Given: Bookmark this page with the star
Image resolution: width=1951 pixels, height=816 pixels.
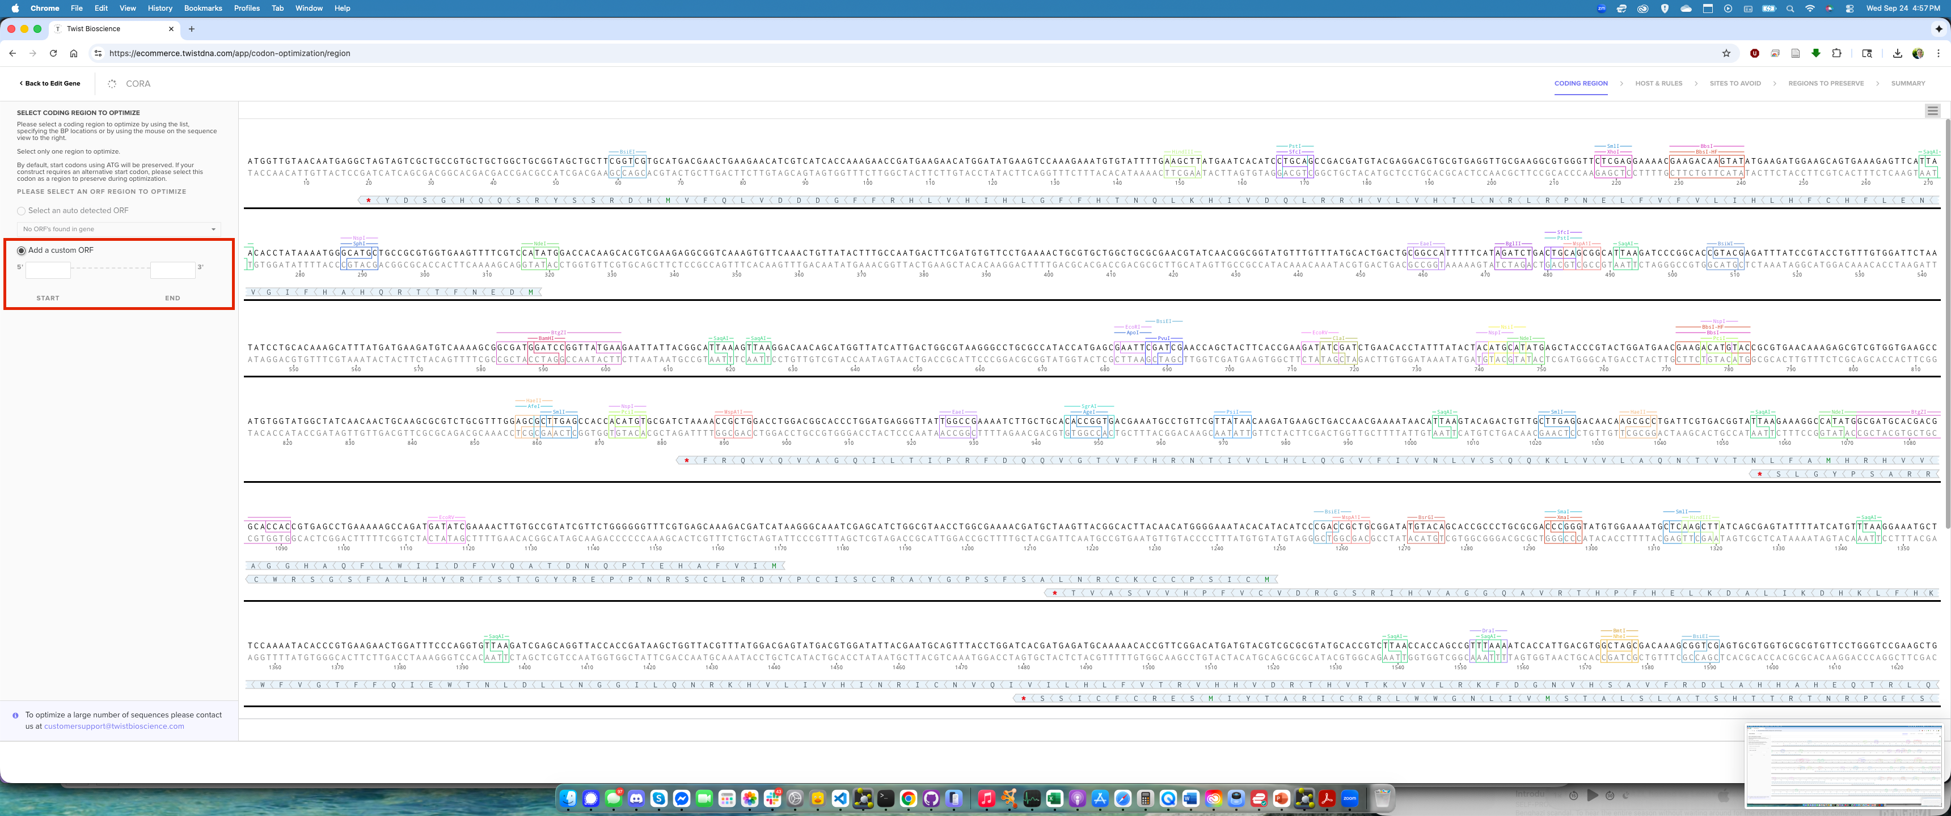Looking at the screenshot, I should (x=1726, y=53).
